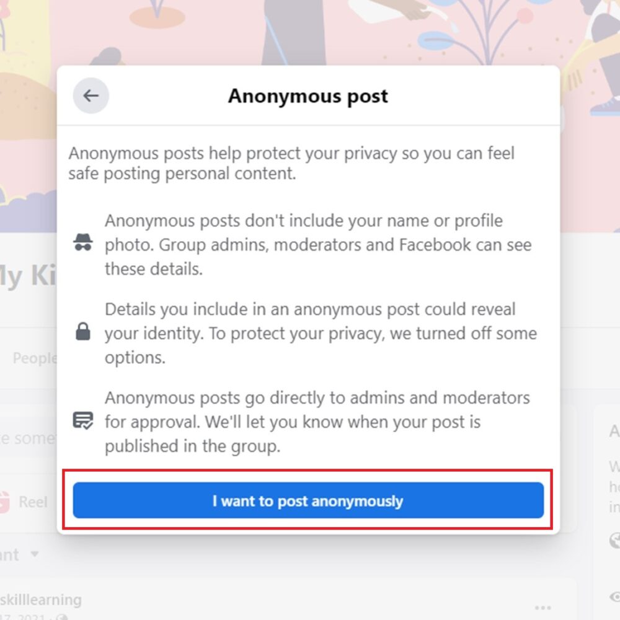Screen dimensions: 620x620
Task: Click the 'I want to post anonymously' button
Action: [308, 500]
